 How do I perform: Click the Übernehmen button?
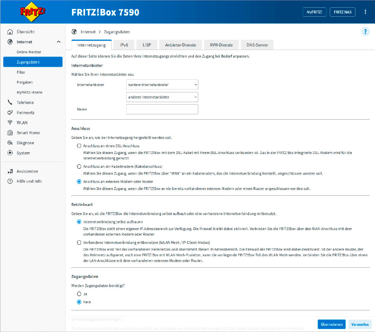[331, 324]
